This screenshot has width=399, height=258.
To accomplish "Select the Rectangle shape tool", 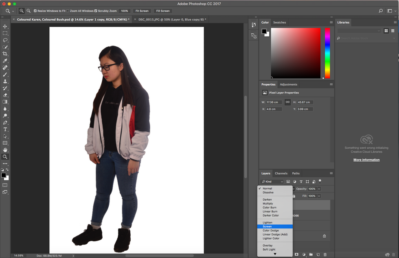I will pos(5,143).
